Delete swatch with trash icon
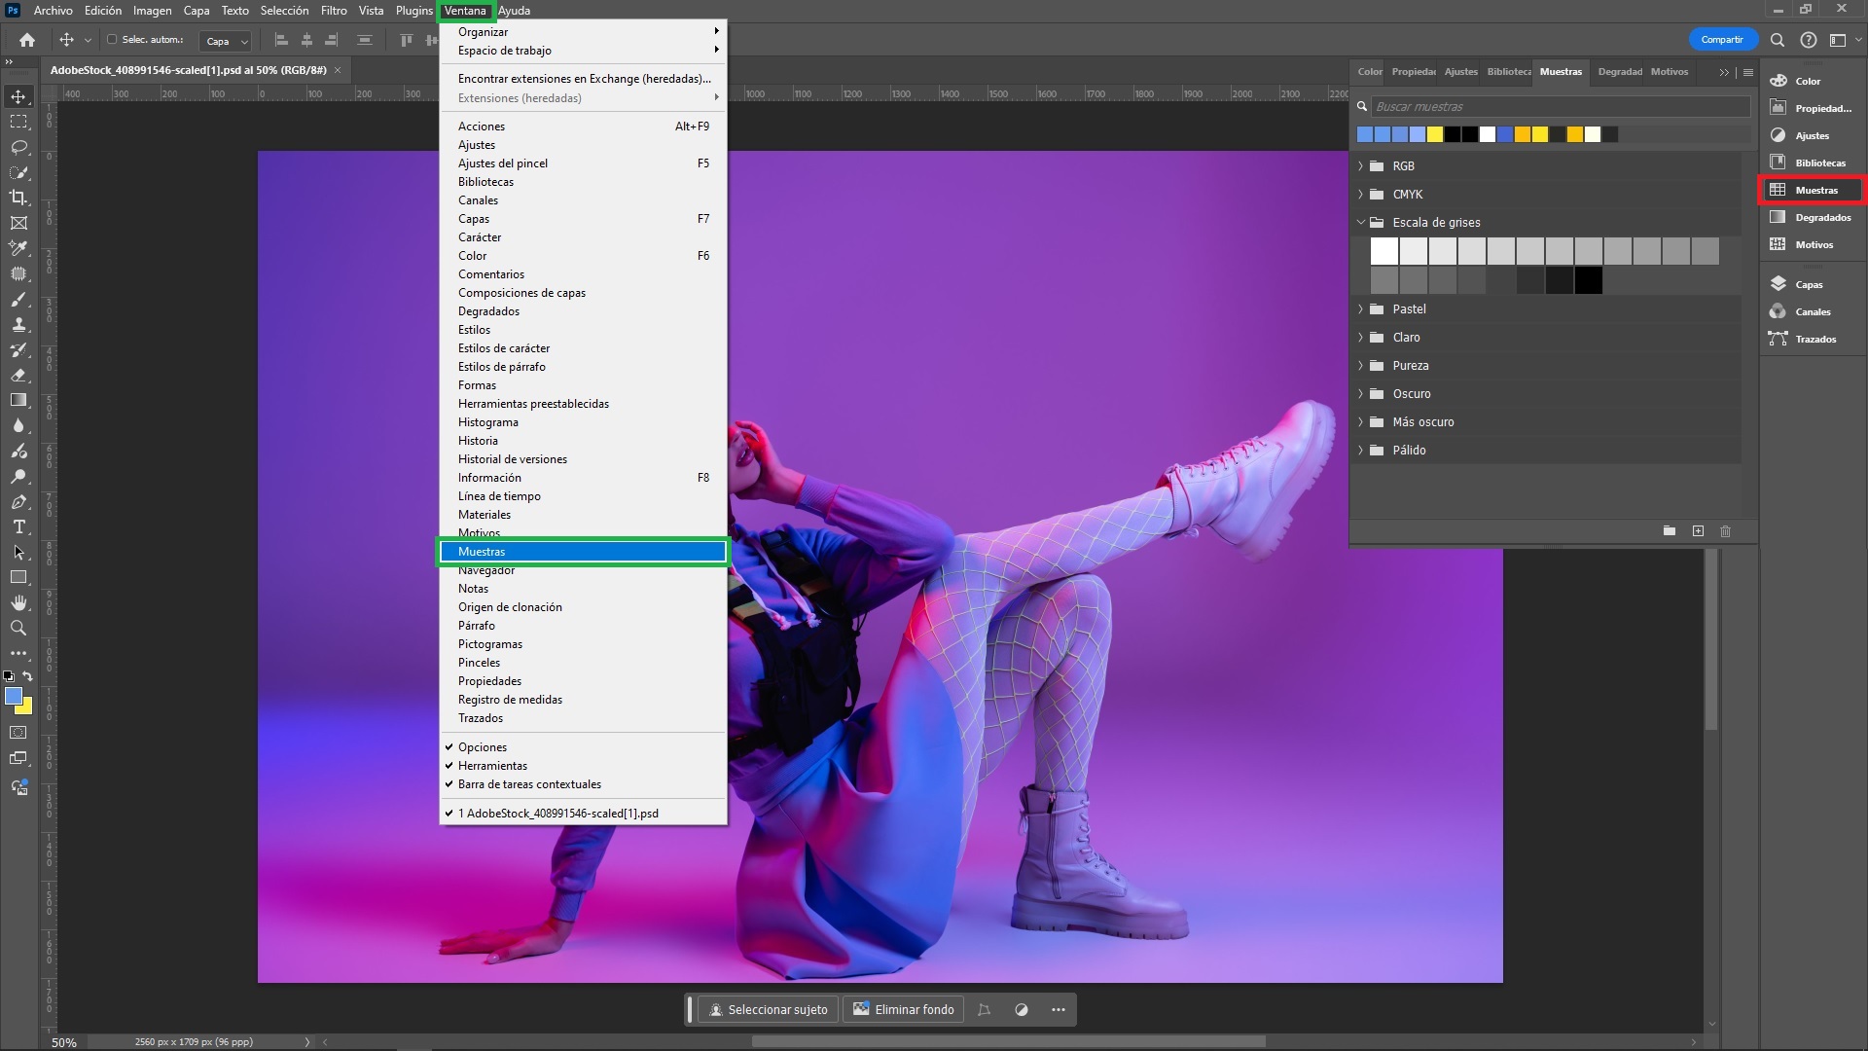The height and width of the screenshot is (1051, 1868). [x=1726, y=531]
